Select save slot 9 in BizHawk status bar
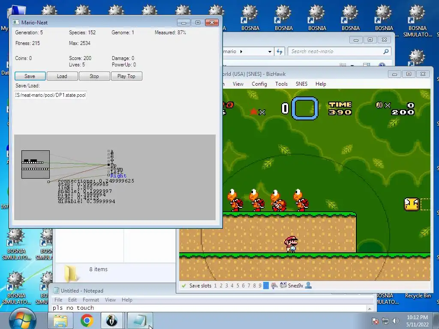The width and height of the screenshot is (439, 329). (x=260, y=286)
